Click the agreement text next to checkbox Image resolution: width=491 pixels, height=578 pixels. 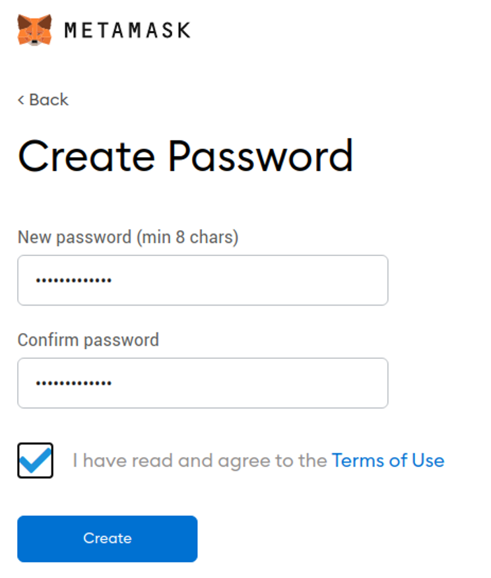coord(198,460)
